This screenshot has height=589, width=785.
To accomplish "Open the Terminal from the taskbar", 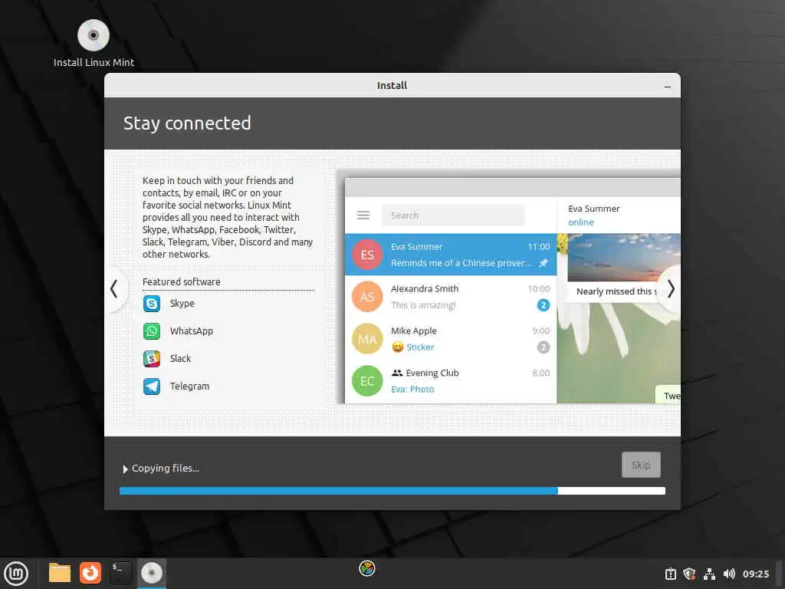I will click(120, 573).
